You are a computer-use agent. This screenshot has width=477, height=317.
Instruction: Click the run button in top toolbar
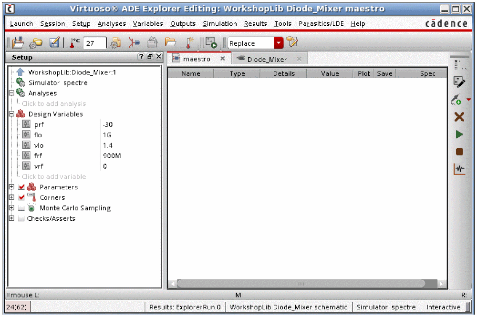point(211,43)
